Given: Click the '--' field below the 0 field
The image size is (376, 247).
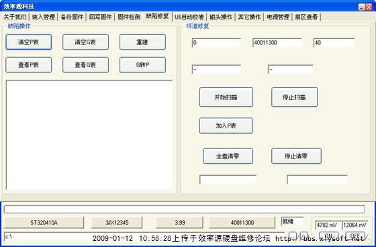Looking at the screenshot, I should (x=216, y=69).
